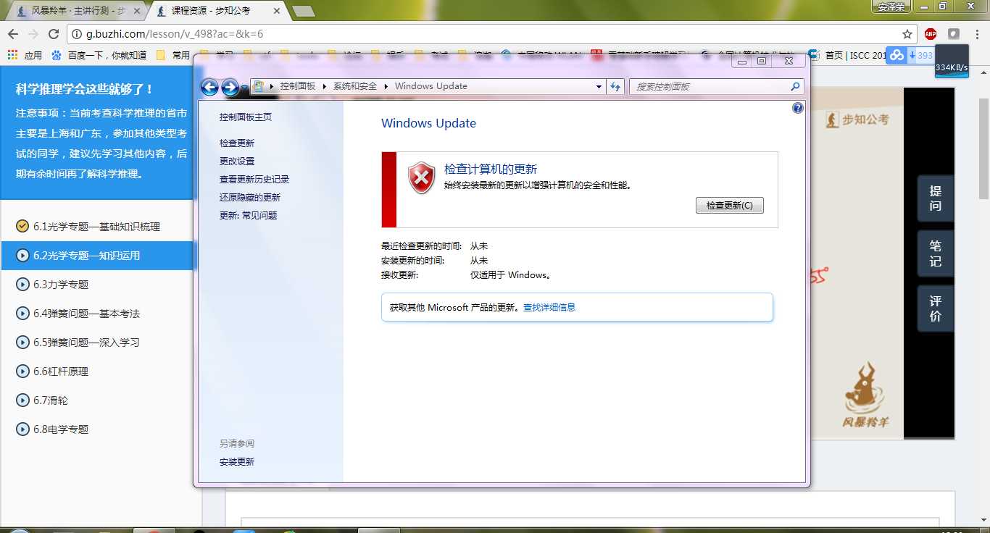The height and width of the screenshot is (533, 990).
Task: Go forward in the Windows Update window
Action: pyautogui.click(x=230, y=87)
